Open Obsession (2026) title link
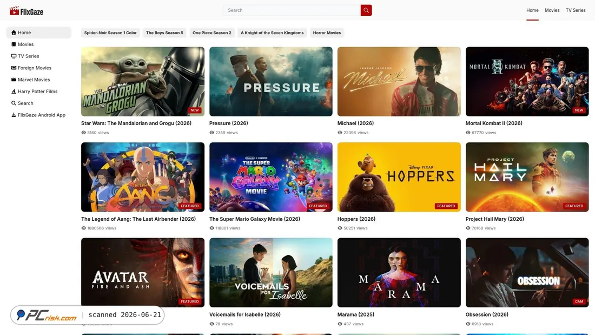This screenshot has height=335, width=595. (x=487, y=315)
